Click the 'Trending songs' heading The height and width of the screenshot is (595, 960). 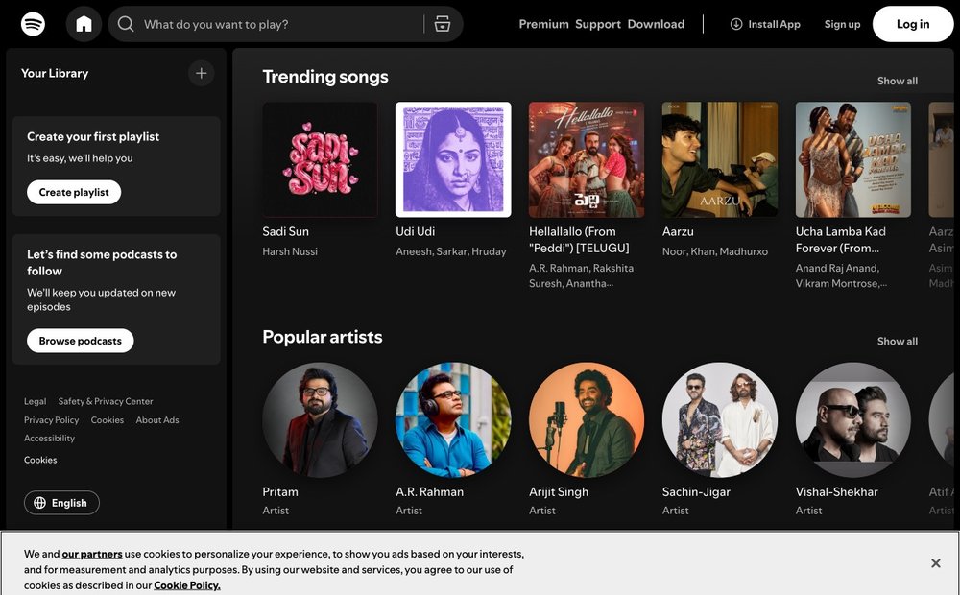(x=325, y=77)
